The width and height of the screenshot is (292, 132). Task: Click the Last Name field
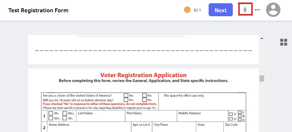(101, 116)
